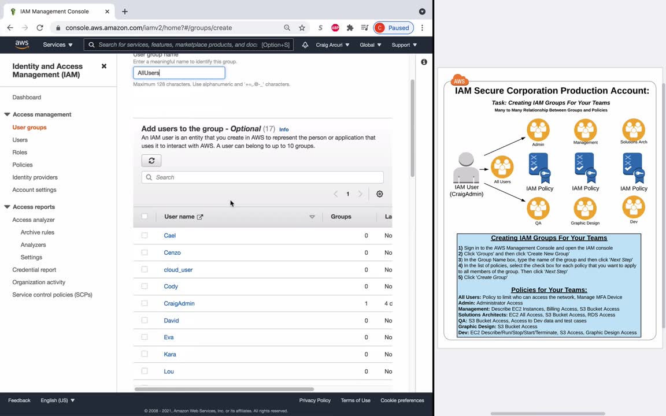Focus the AWS services search bar
Viewport: 666px width, 416px height.
click(188, 44)
